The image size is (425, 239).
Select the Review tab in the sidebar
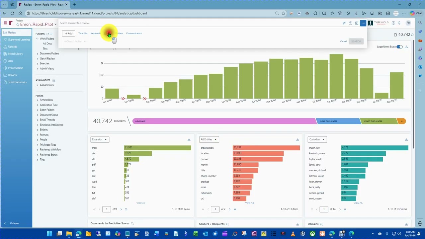tap(16, 33)
